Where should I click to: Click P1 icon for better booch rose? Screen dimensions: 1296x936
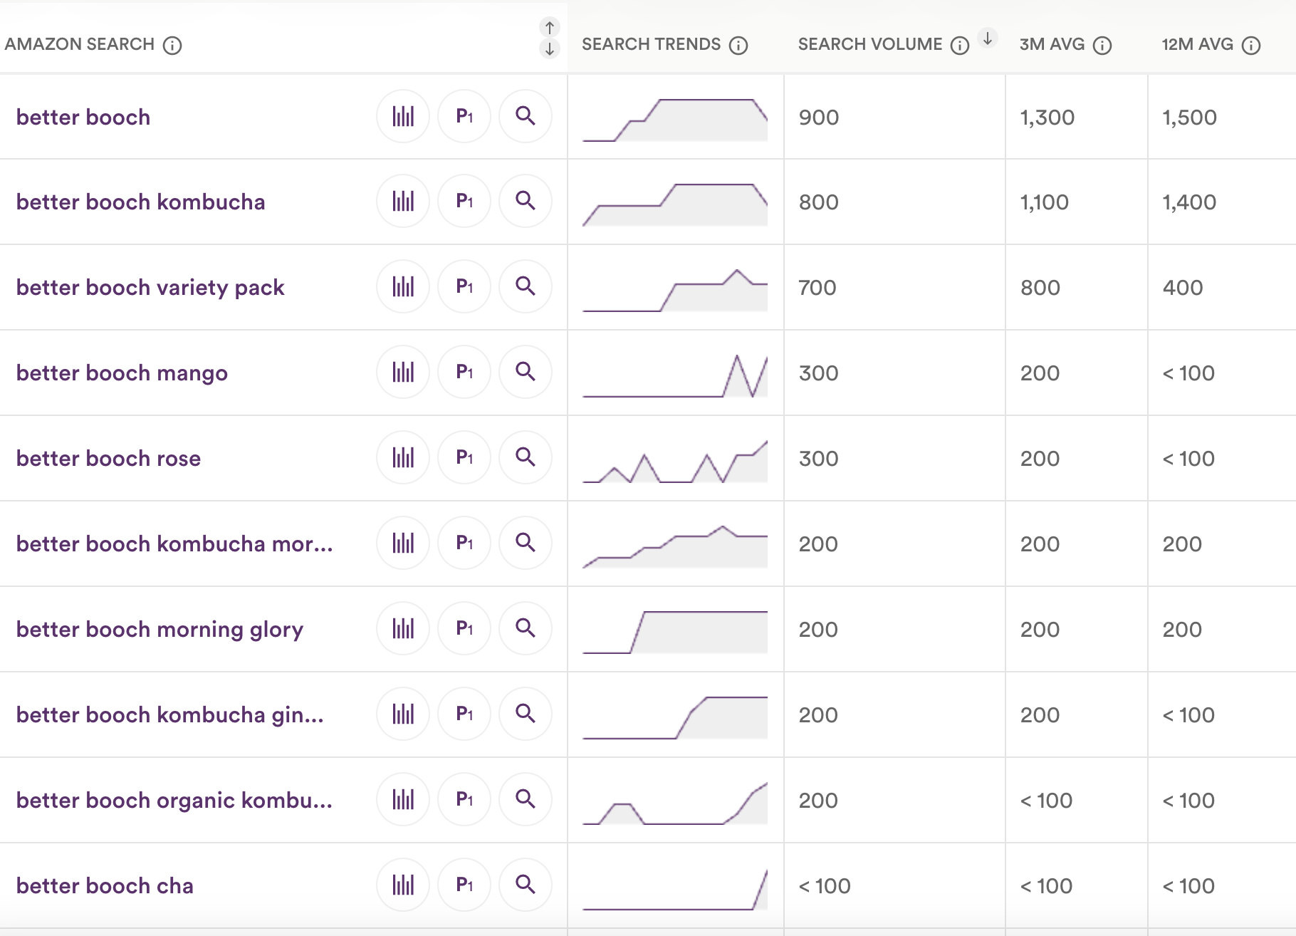[464, 458]
